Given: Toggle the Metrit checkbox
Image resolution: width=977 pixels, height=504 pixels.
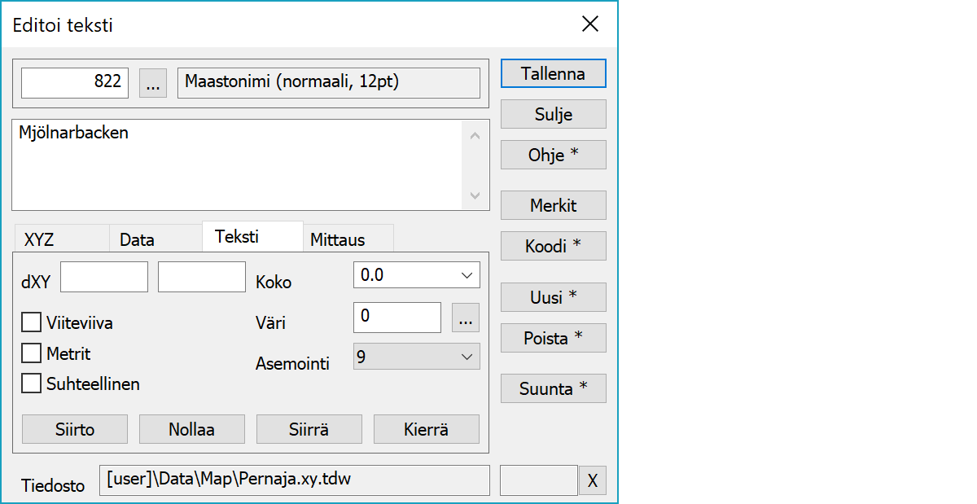Looking at the screenshot, I should [32, 353].
